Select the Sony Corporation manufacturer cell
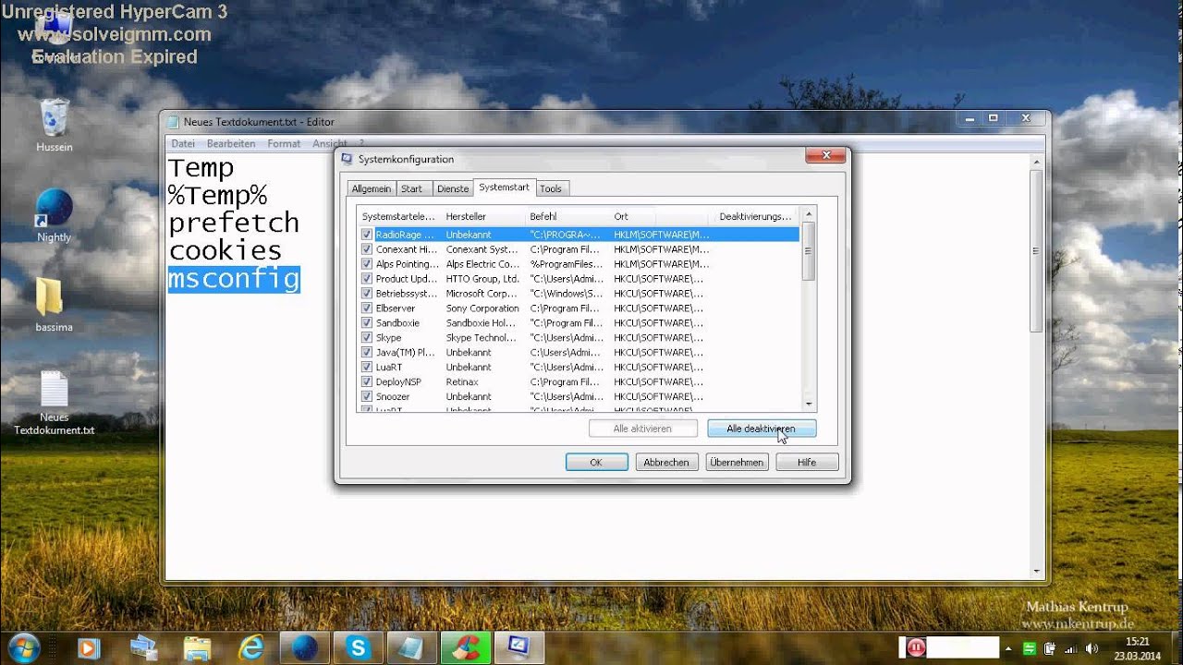 (482, 308)
